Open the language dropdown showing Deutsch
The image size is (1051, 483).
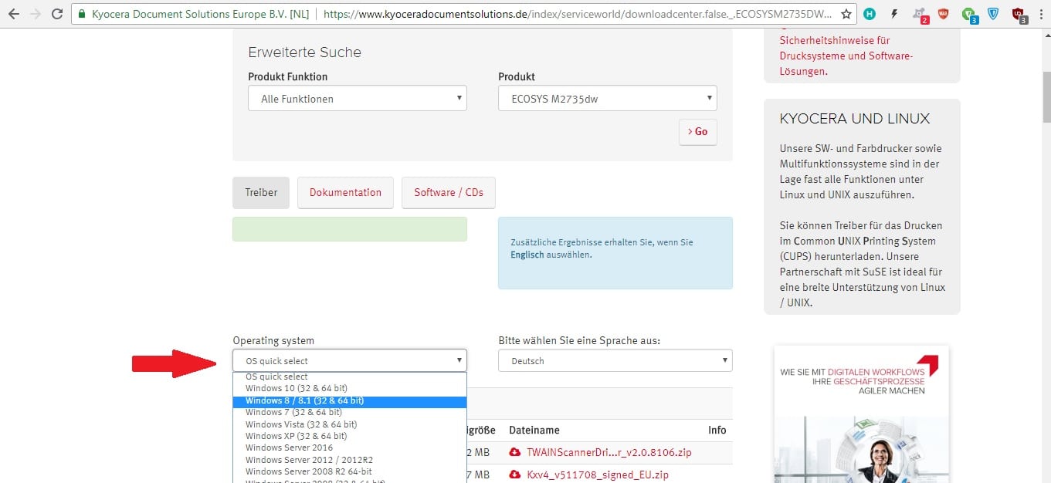(615, 360)
